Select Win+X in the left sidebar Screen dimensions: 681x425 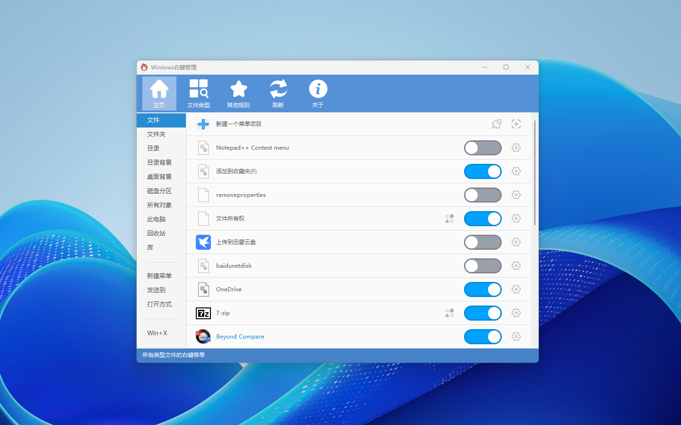[157, 333]
